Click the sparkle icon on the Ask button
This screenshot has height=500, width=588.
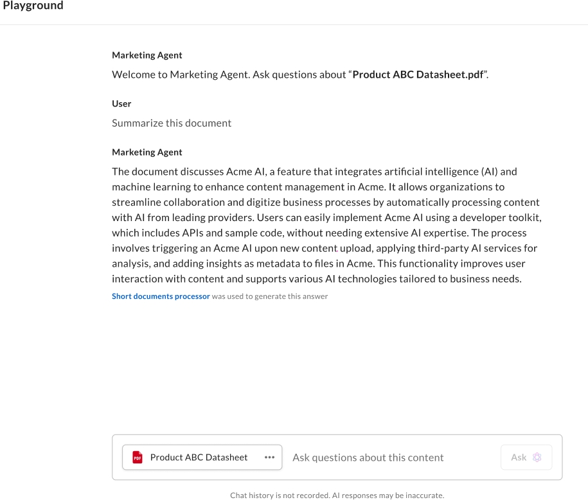click(538, 458)
